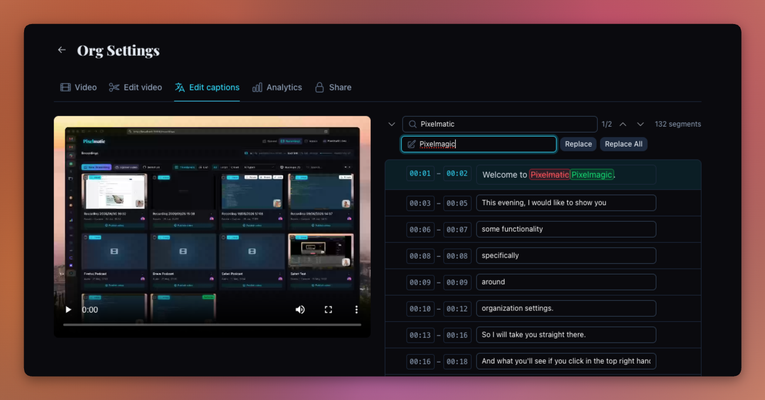Edit 'So I will take you straight there.' caption
The width and height of the screenshot is (765, 400).
(566, 335)
